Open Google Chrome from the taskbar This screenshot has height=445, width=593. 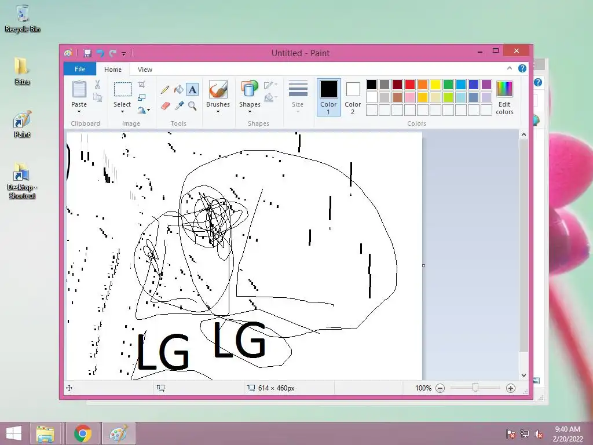click(82, 433)
